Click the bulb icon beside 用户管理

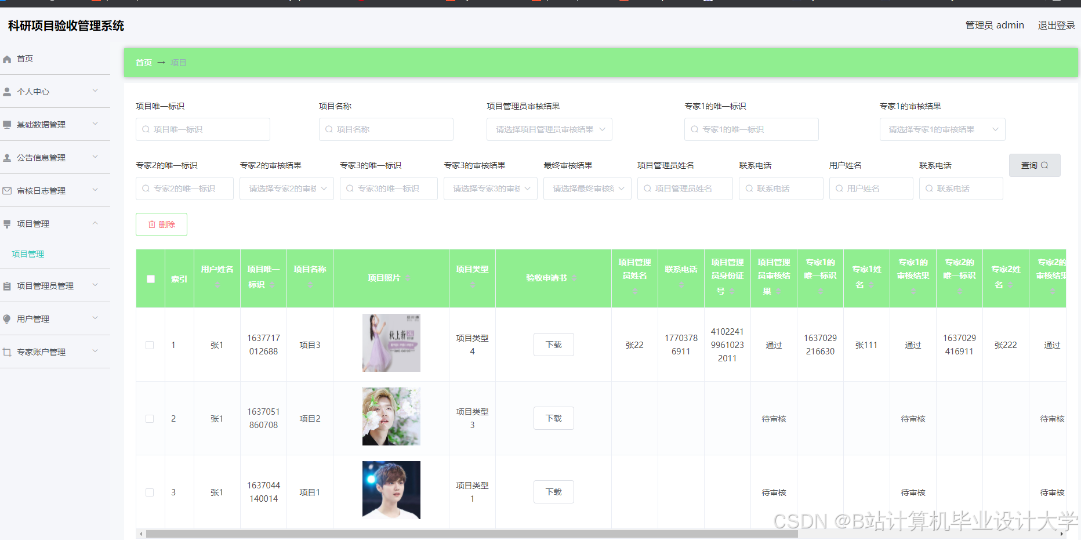click(7, 319)
